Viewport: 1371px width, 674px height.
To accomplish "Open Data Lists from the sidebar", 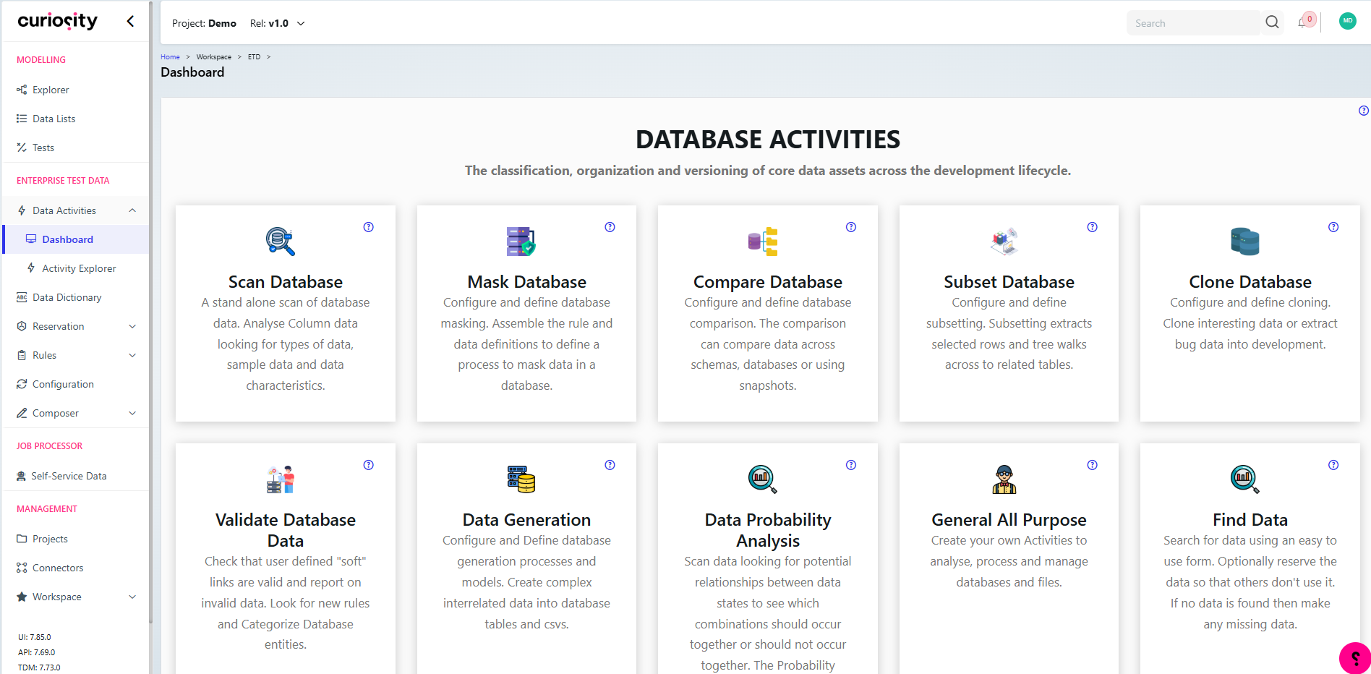I will pyautogui.click(x=54, y=119).
